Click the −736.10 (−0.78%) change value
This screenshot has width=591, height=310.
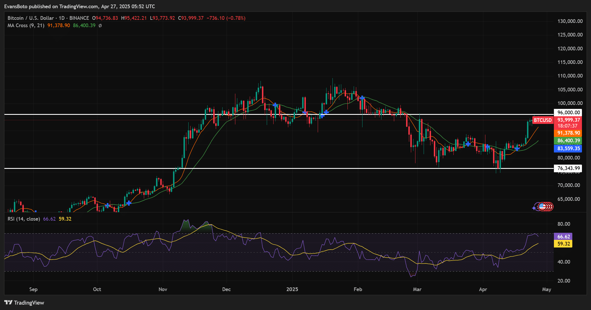(x=226, y=18)
